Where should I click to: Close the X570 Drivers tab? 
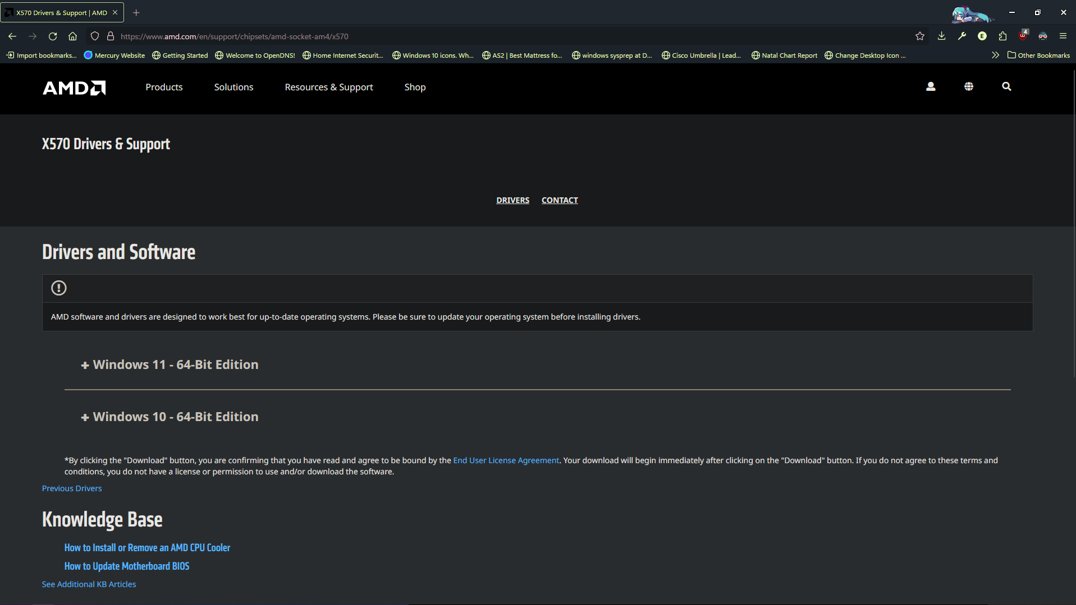click(x=115, y=12)
